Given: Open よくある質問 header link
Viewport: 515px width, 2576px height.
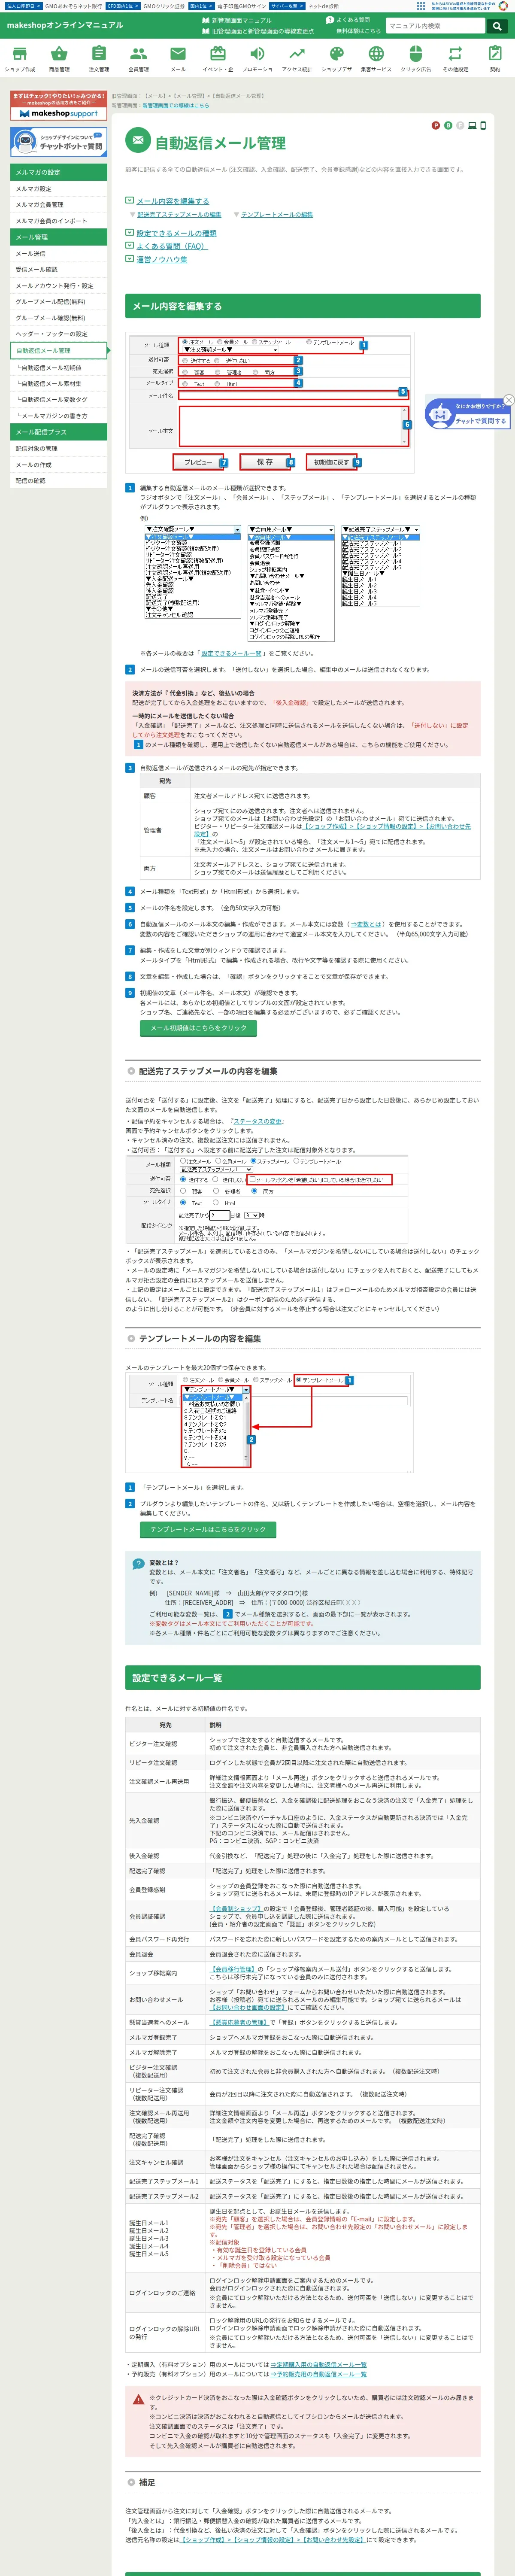Looking at the screenshot, I should click(347, 20).
